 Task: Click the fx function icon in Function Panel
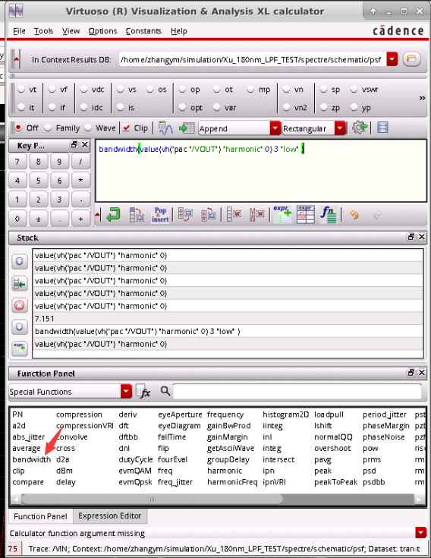coord(143,392)
